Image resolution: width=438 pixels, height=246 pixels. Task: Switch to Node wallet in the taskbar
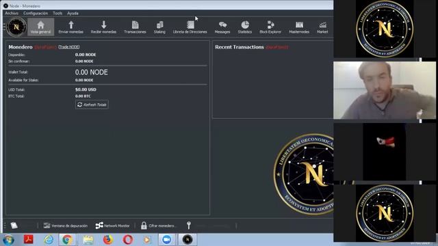pos(188,240)
